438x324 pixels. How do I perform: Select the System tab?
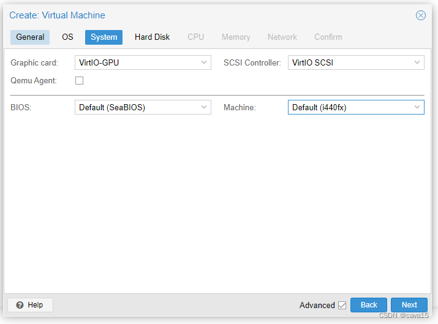[x=104, y=37]
